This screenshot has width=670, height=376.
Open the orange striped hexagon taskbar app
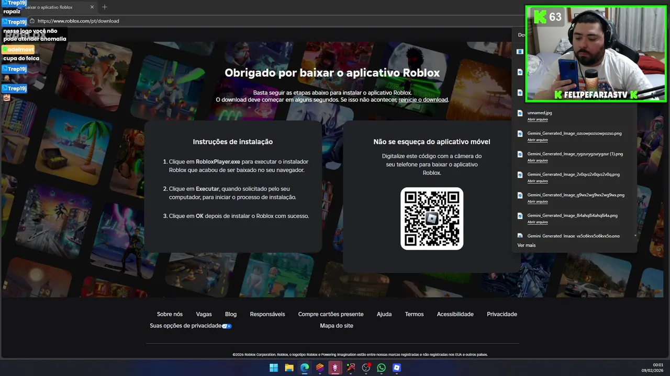pos(320,368)
